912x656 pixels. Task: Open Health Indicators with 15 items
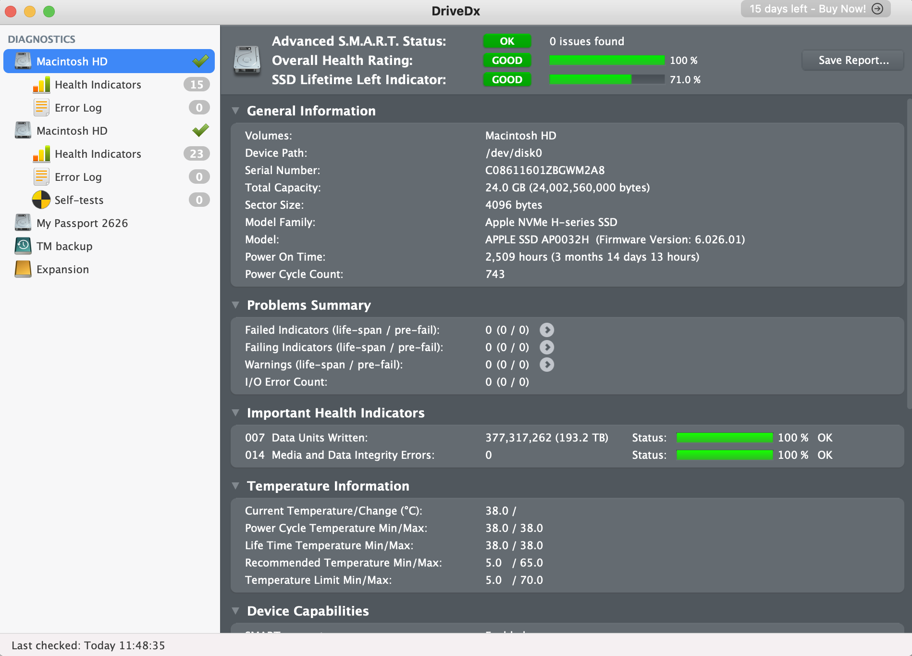109,85
